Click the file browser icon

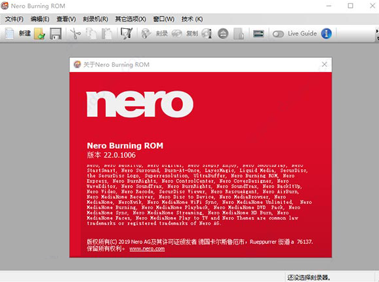click(239, 33)
